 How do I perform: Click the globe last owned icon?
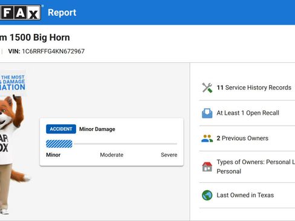click(207, 195)
